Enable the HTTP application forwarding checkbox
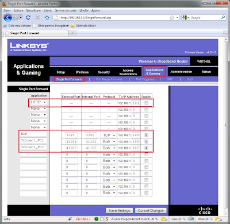Image resolution: width=230 pixels, height=224 pixels. pos(147,103)
